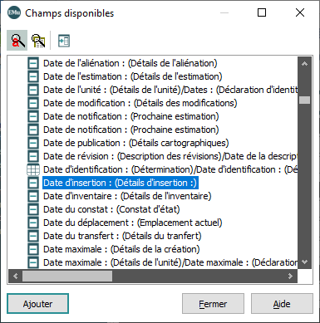
Task: Select Date de révision : (Description des révisions) row
Action: point(170,156)
